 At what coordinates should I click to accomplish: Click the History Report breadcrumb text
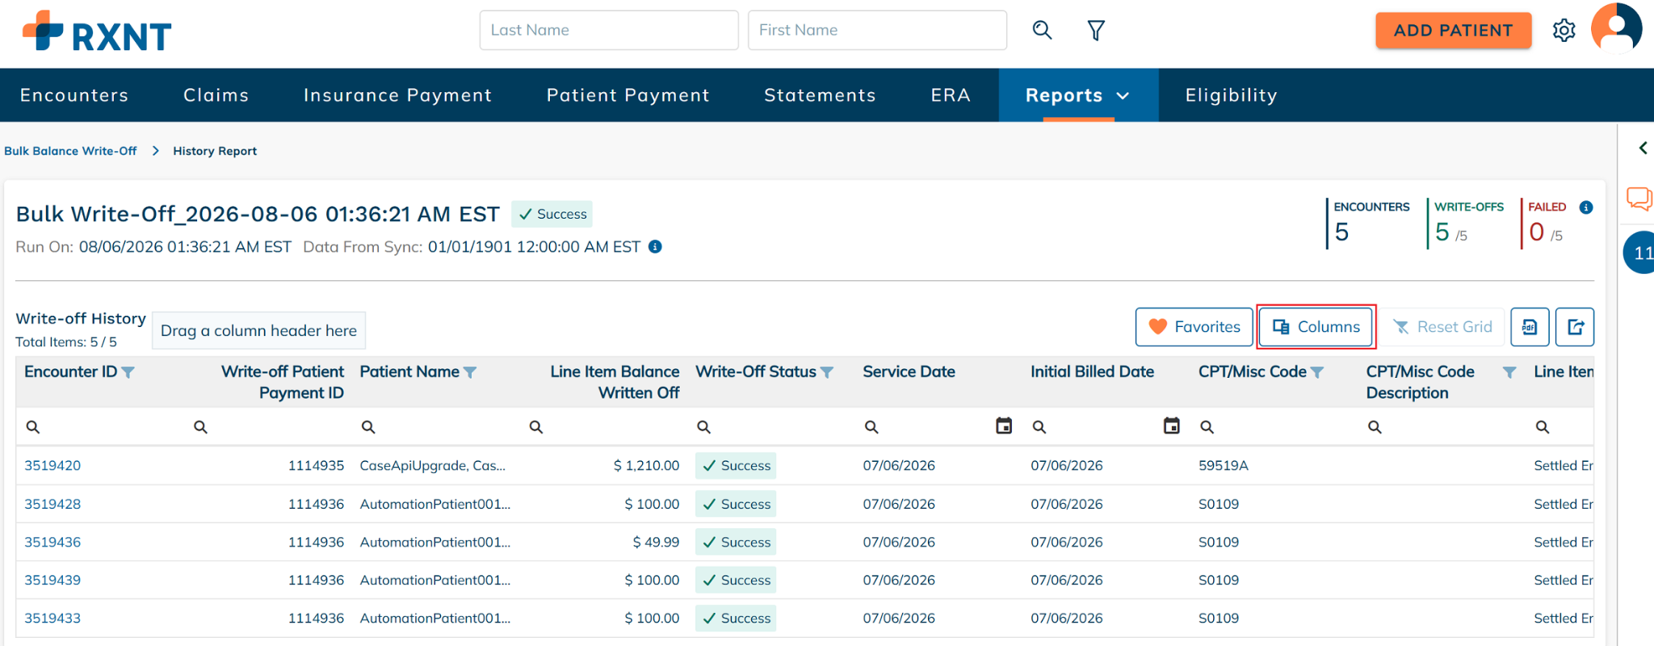215,151
